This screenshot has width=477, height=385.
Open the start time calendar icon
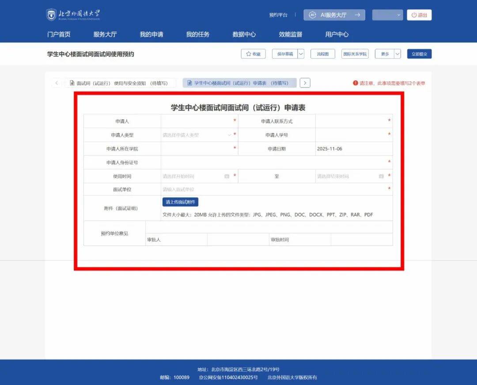(227, 176)
